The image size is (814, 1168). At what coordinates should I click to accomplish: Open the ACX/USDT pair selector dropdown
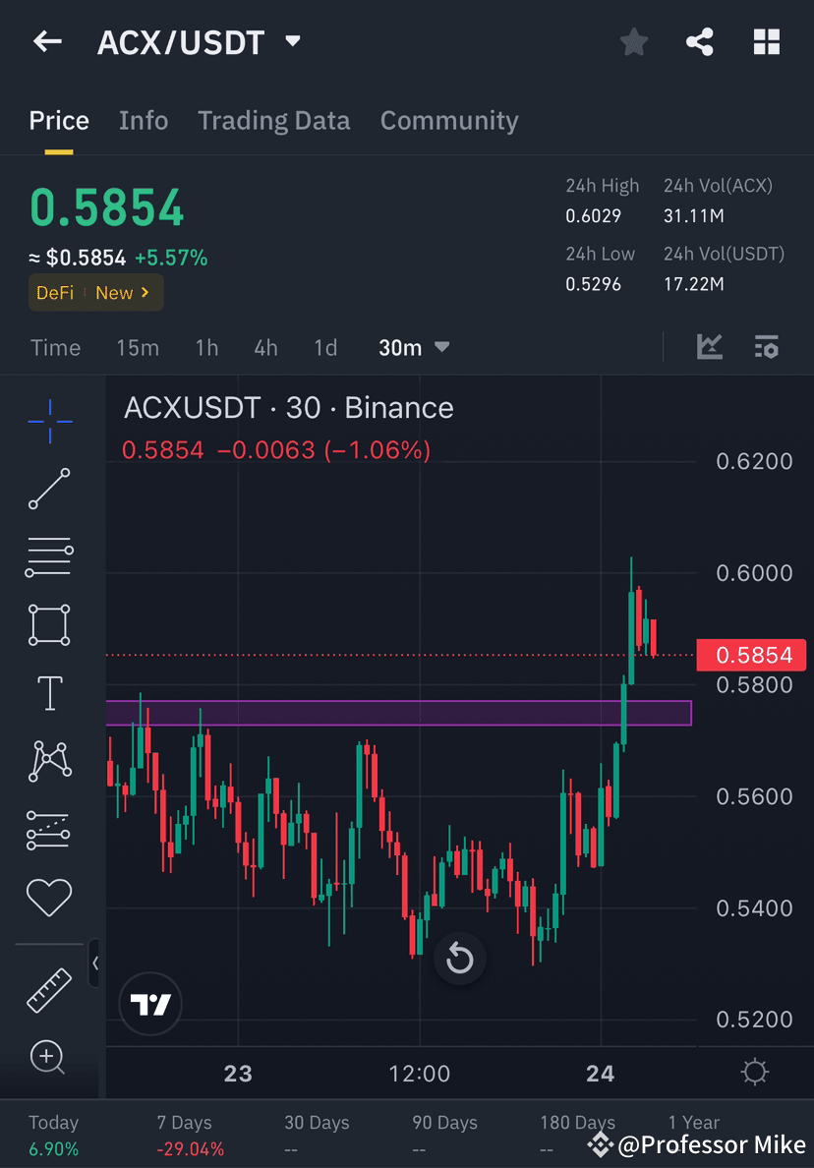[x=292, y=41]
